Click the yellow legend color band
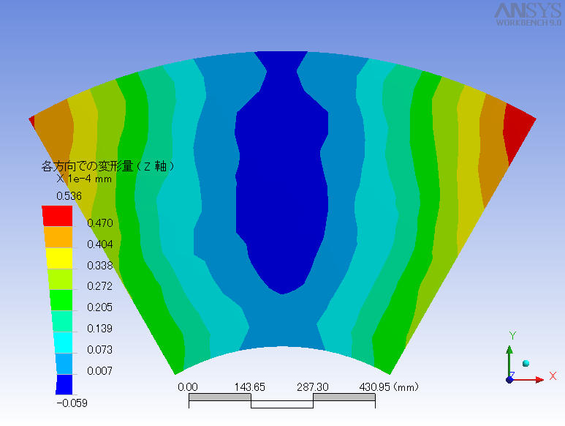Screen dimensions: 565x426 point(60,258)
